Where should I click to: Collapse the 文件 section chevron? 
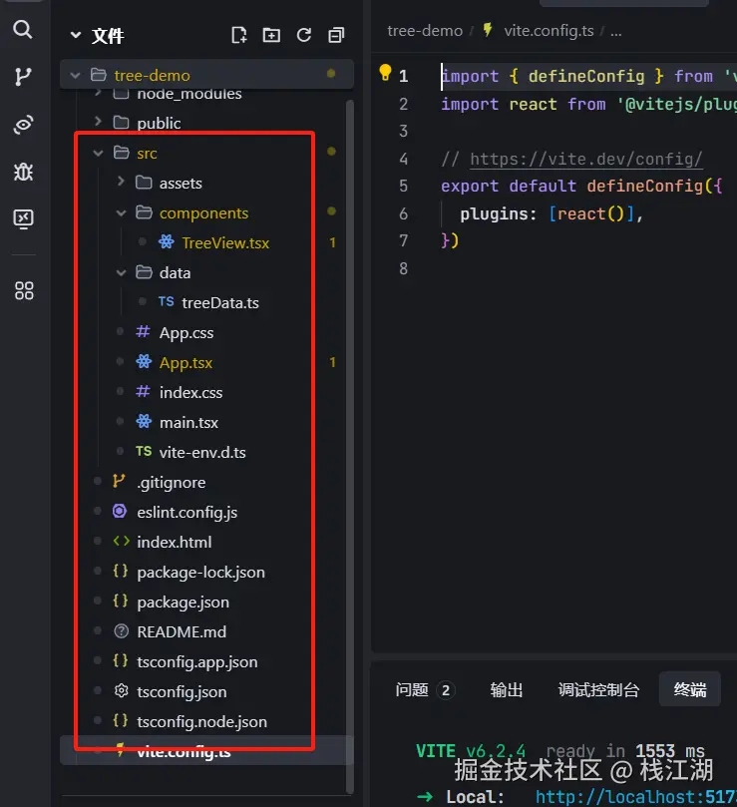pyautogui.click(x=76, y=35)
